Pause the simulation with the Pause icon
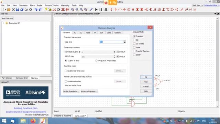This screenshot has width=220, height=124. click(101, 10)
